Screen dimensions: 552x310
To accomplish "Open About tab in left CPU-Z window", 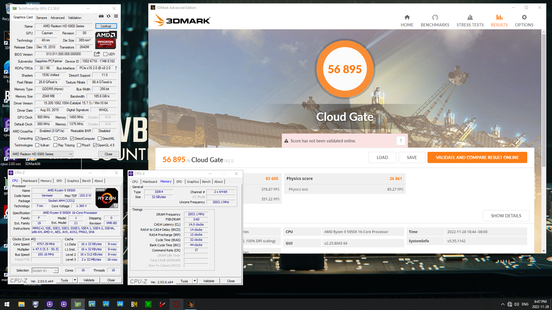I will pyautogui.click(x=99, y=181).
